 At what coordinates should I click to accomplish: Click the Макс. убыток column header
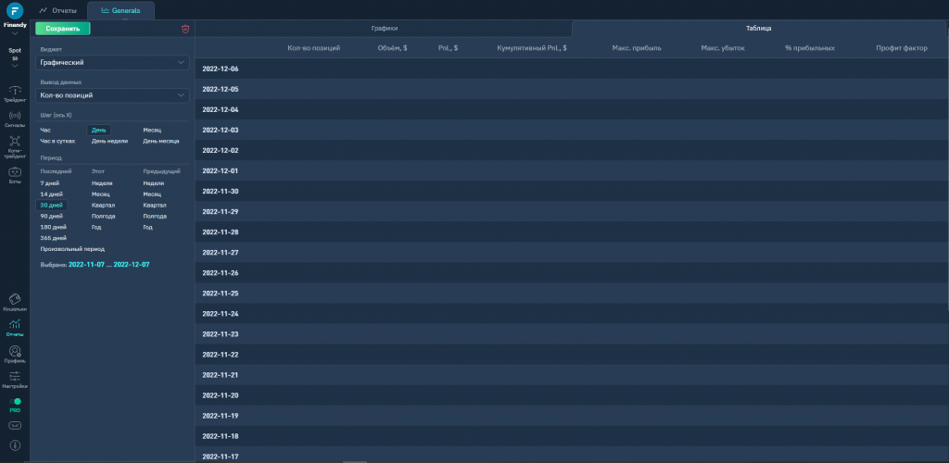coord(723,48)
